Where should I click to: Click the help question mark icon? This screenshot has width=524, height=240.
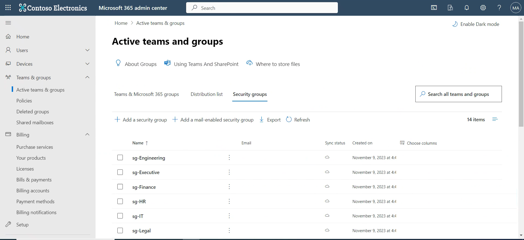(499, 8)
